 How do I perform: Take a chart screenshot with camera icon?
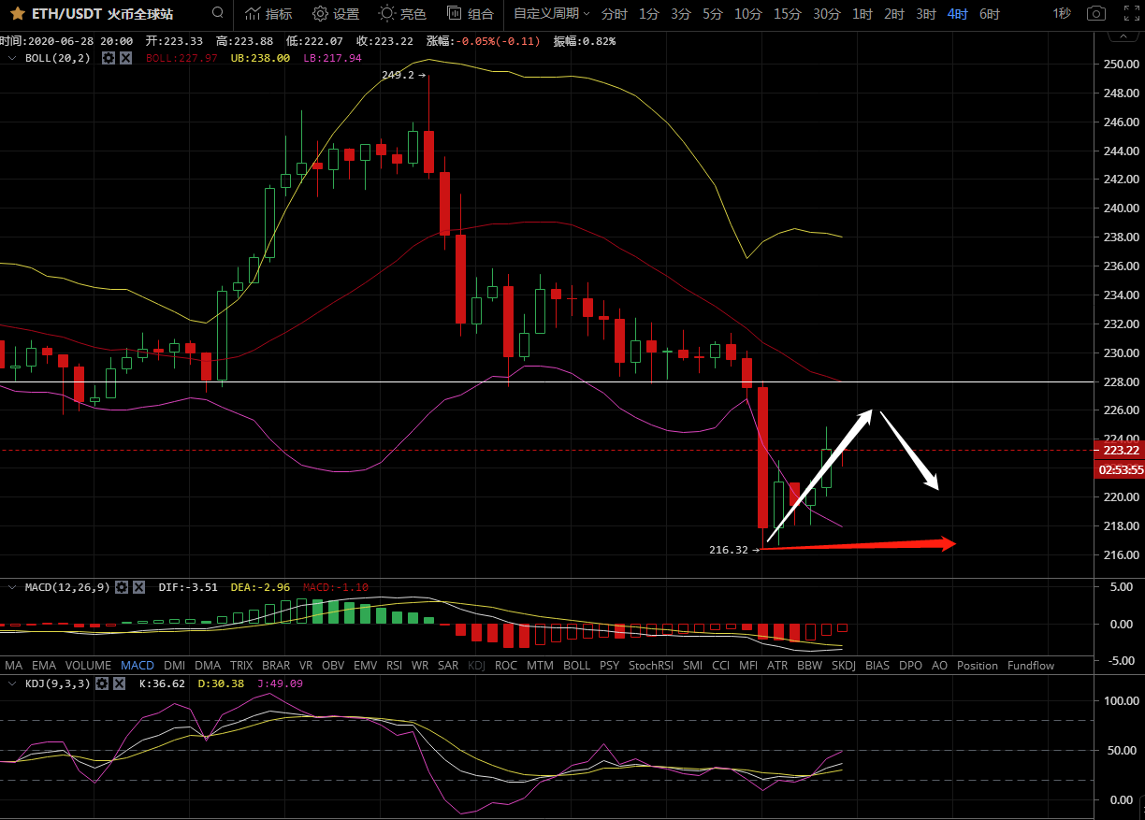coord(1095,14)
